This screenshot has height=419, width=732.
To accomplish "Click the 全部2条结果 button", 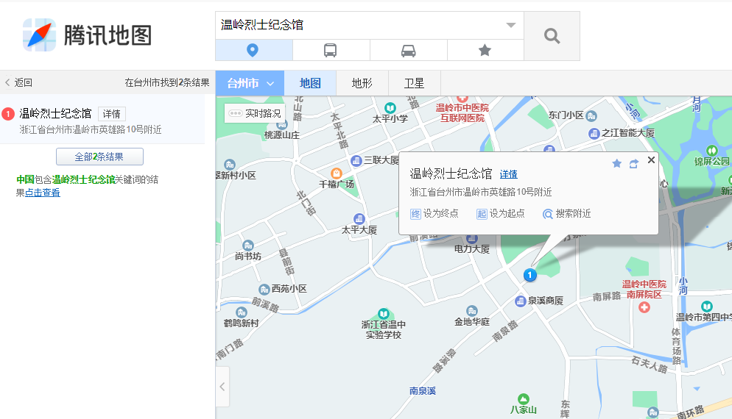I will point(99,157).
